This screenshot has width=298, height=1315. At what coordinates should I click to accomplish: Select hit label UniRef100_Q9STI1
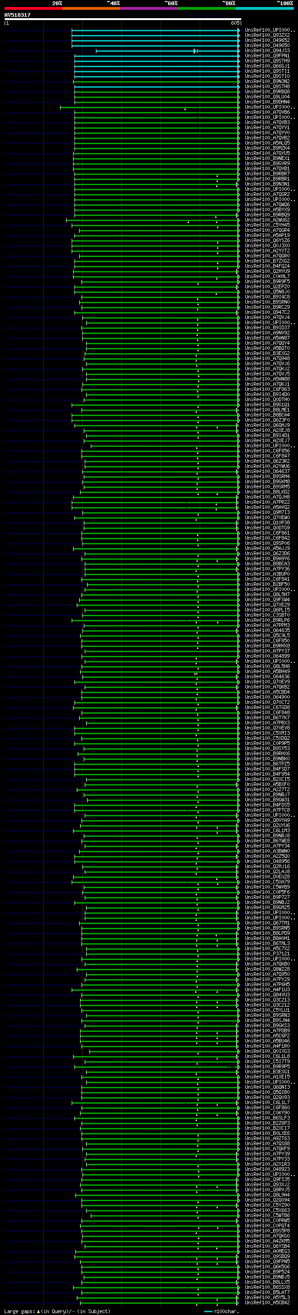(x=267, y=71)
